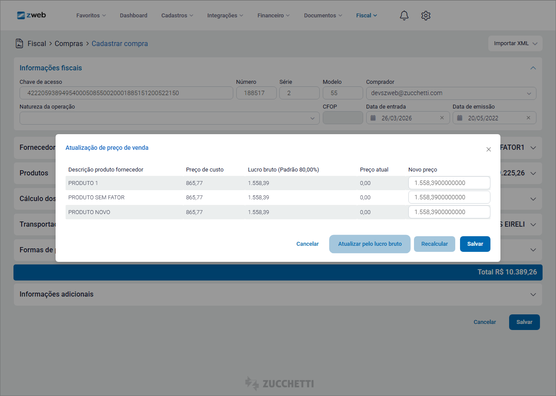Close the price update dialog with X
This screenshot has height=396, width=556.
click(489, 149)
